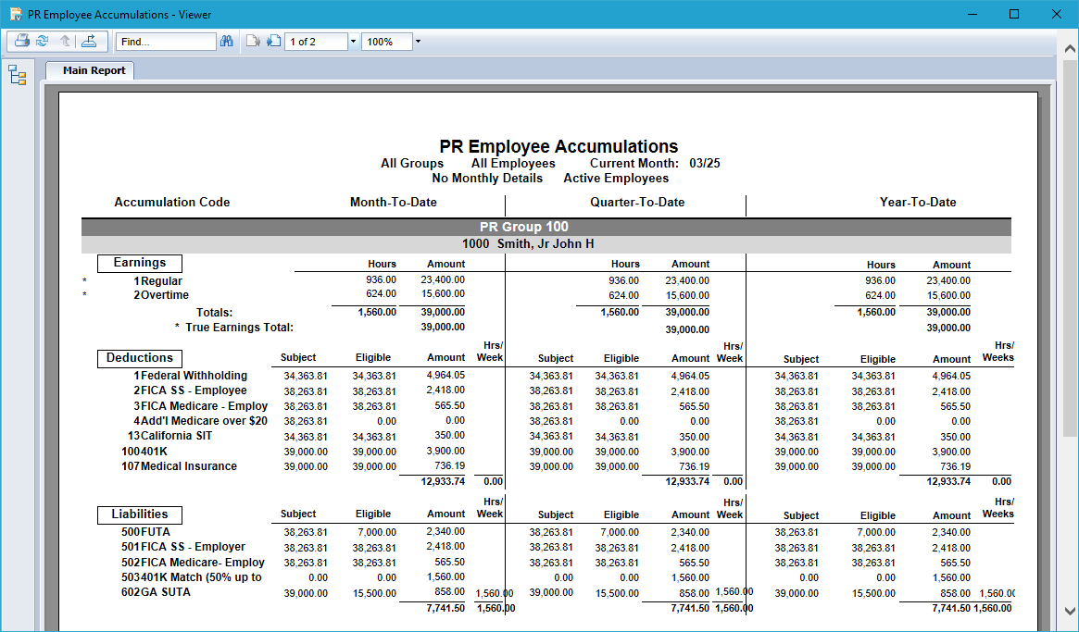This screenshot has width=1079, height=632.
Task: Click the Month-To-Date column heading
Action: pyautogui.click(x=394, y=203)
